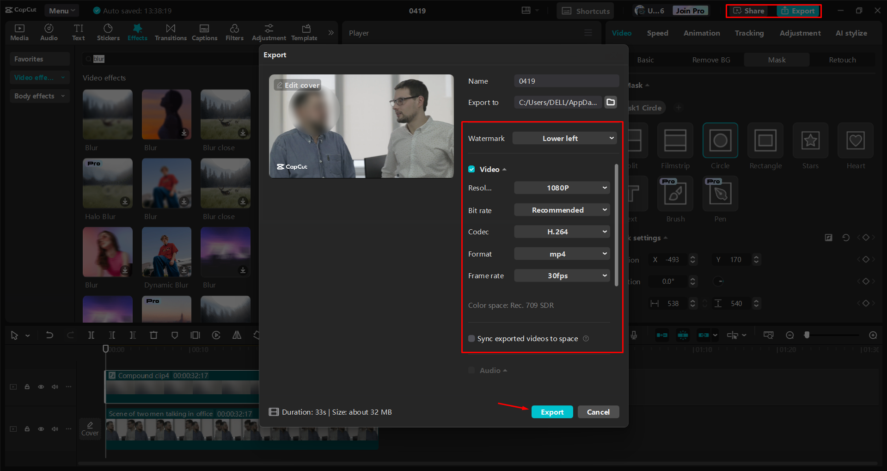Open the Template panel
The width and height of the screenshot is (887, 471).
pos(305,32)
